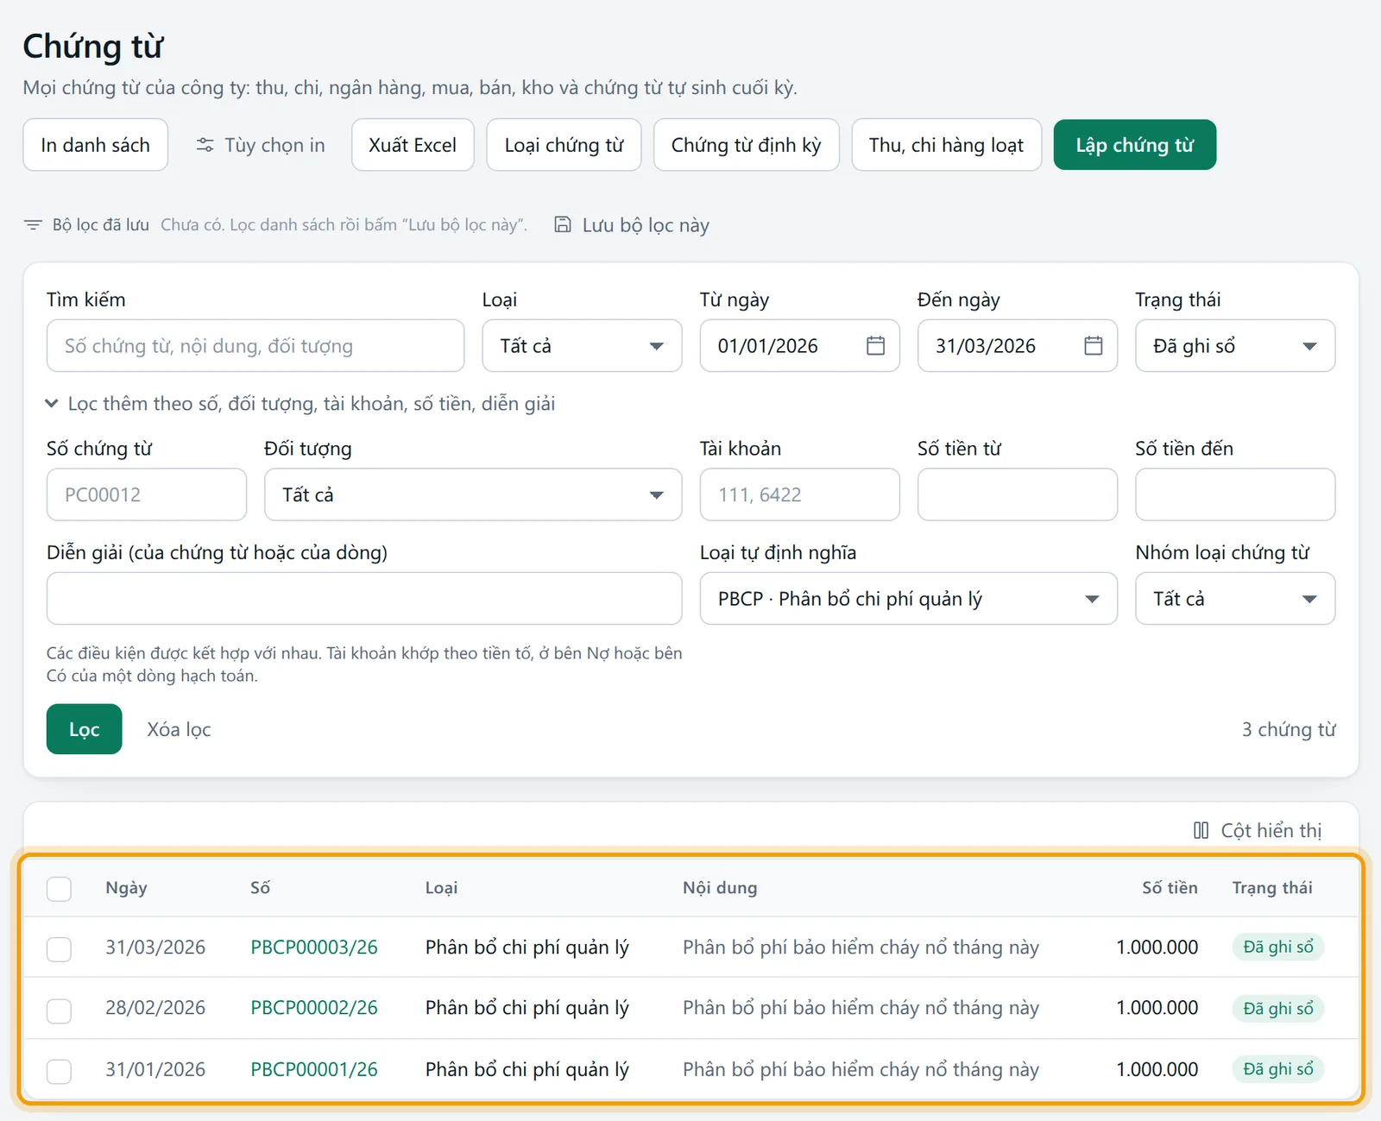This screenshot has width=1381, height=1121.
Task: Tick the select-all checkbox in table header
Action: pos(59,889)
